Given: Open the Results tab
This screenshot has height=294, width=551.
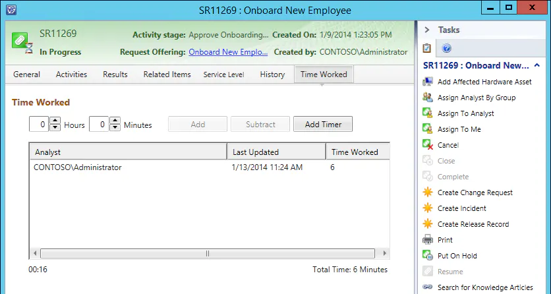Looking at the screenshot, I should [x=115, y=74].
